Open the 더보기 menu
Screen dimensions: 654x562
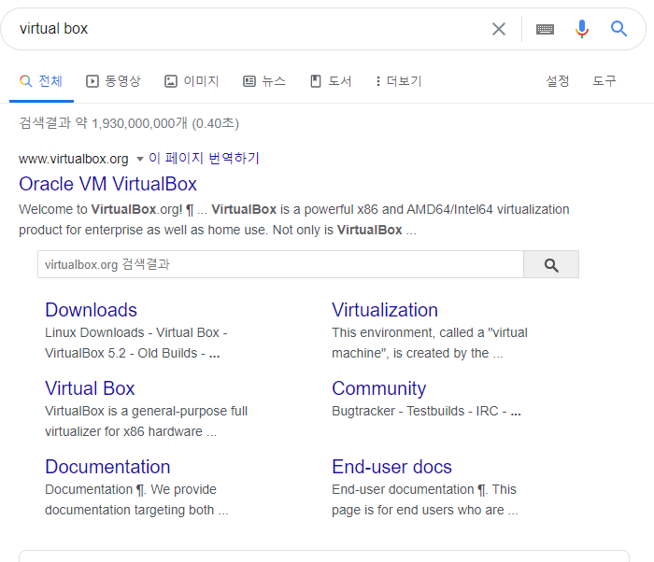(x=399, y=81)
